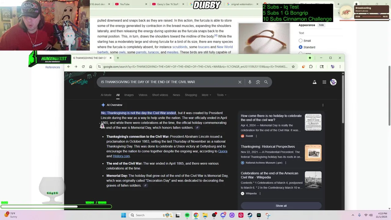Click the Show all sources button
This screenshot has height=220, width=391.
tap(281, 206)
